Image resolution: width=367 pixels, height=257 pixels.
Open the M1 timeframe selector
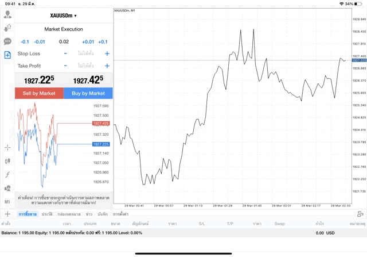click(x=7, y=202)
